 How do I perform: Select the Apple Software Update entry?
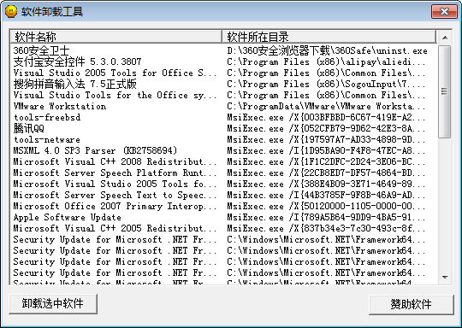point(68,218)
